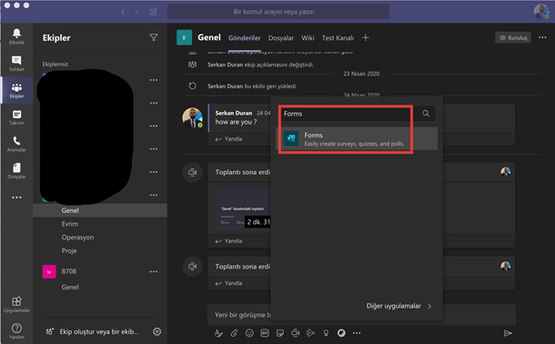Open Aramalar calls section

click(16, 145)
